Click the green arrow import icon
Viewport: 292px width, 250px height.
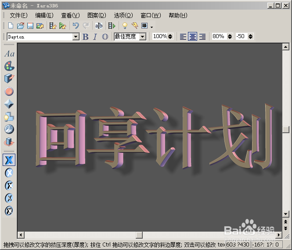62,26
